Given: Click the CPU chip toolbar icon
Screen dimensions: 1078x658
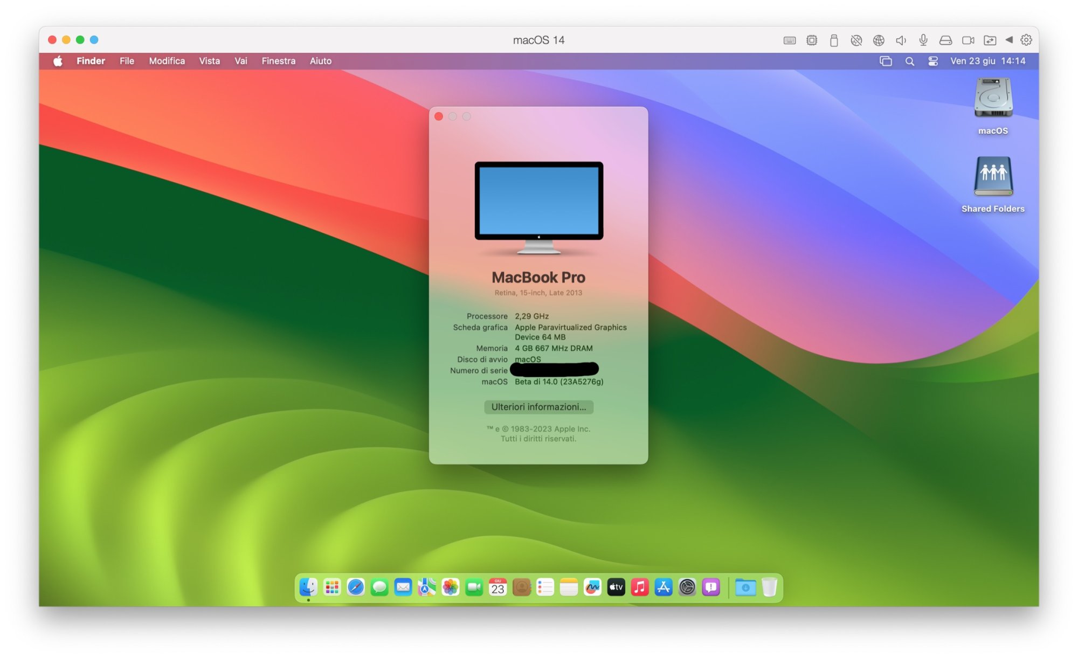Looking at the screenshot, I should (812, 40).
